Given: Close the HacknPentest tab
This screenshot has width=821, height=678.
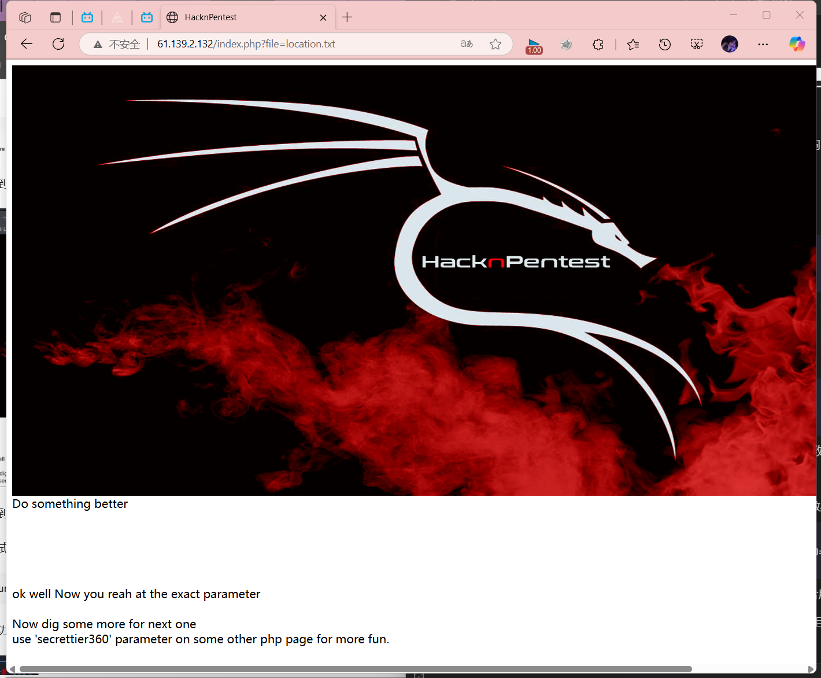Looking at the screenshot, I should [x=323, y=17].
